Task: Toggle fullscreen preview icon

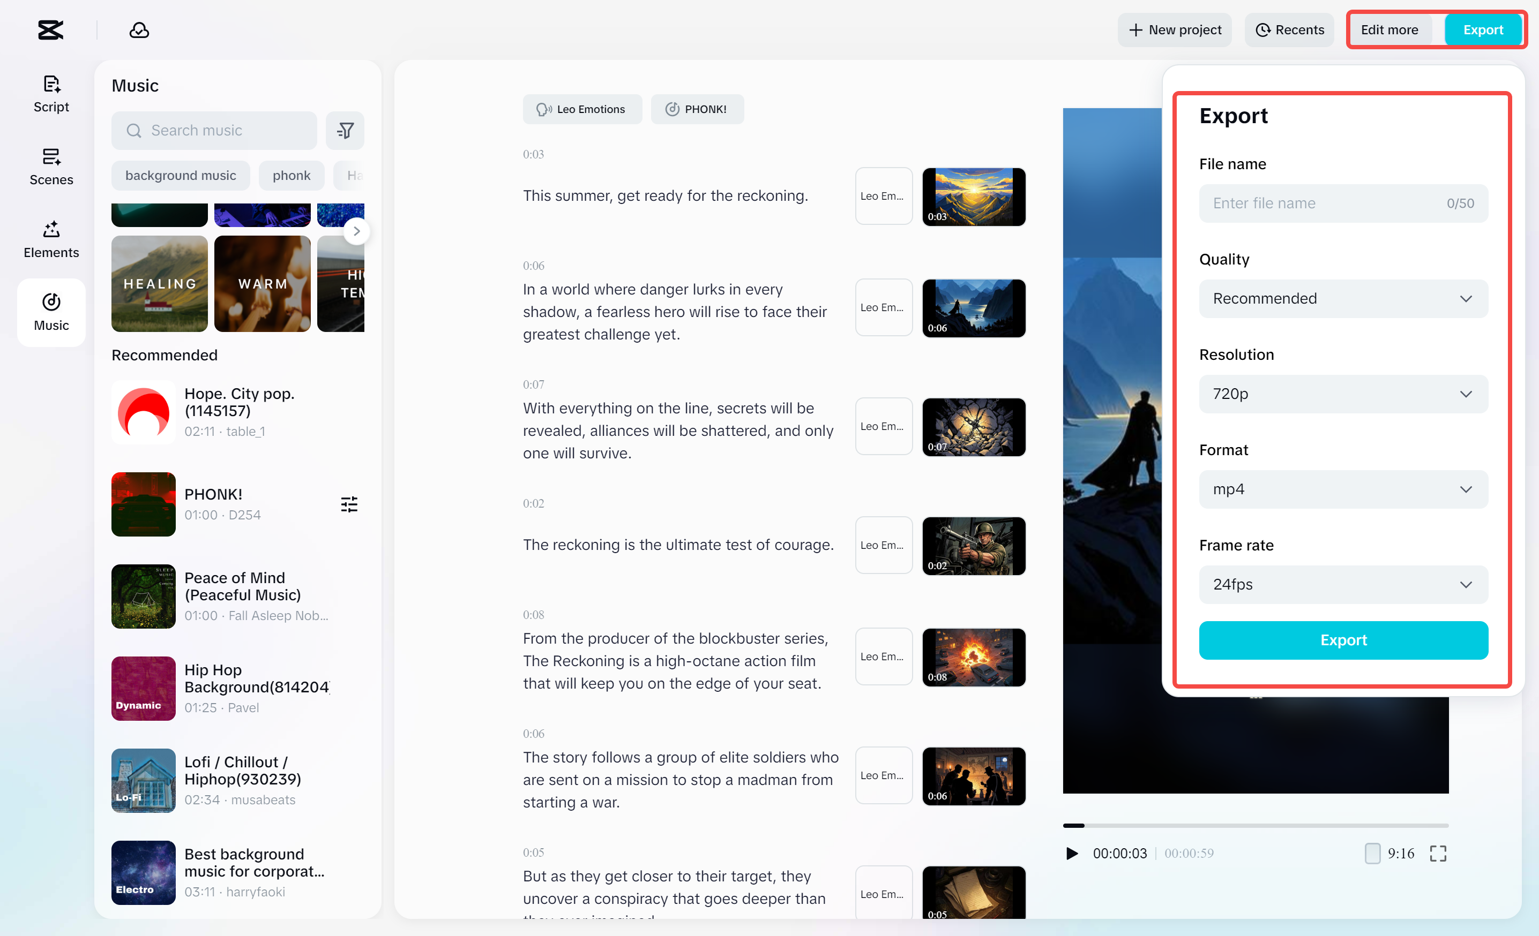Action: click(x=1438, y=853)
